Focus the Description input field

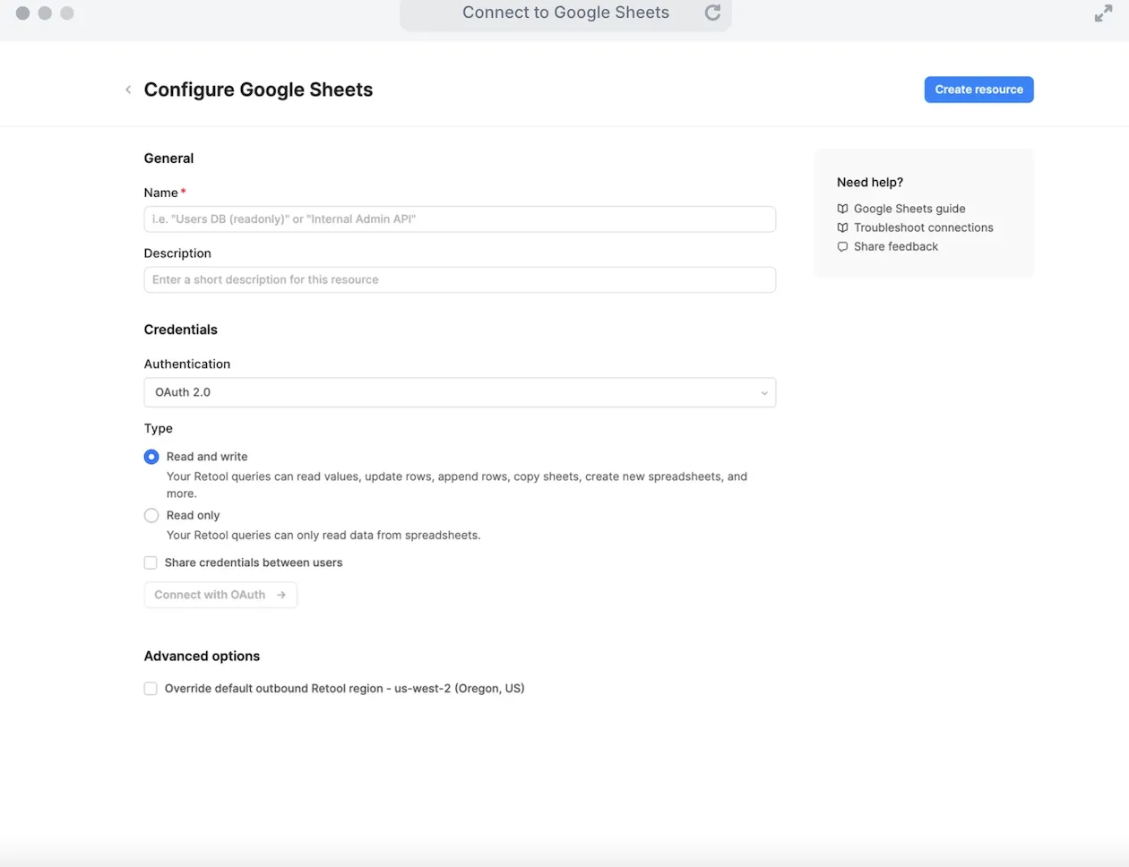[460, 279]
